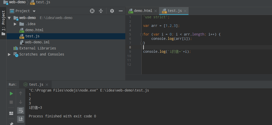Screen dimensions: 272x125
Task: Select web-demo.iml in the project tree
Action: (37, 42)
